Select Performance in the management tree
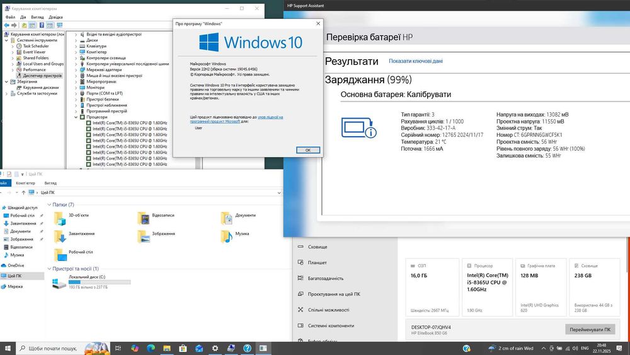 click(x=34, y=69)
